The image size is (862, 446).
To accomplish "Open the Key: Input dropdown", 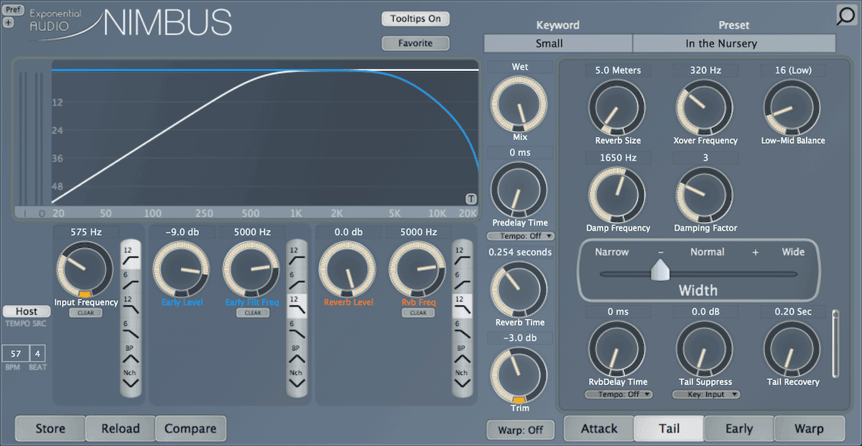I will click(706, 394).
